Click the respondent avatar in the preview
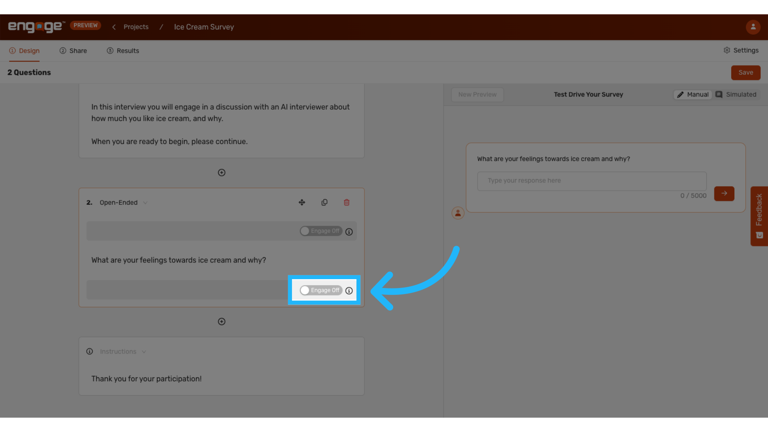This screenshot has width=768, height=432. tap(458, 213)
